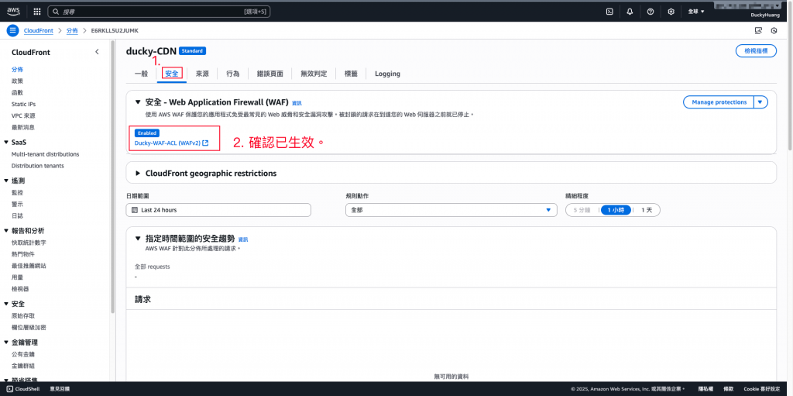Switch to the 行為 tab
Viewport: 793px width, 396px height.
coord(233,74)
